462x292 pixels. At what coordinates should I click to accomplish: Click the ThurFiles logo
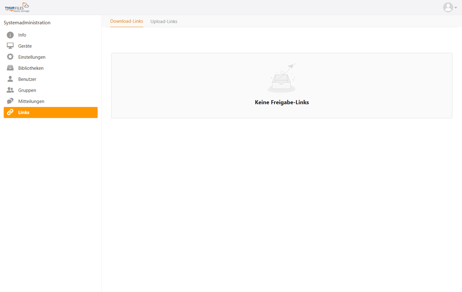[x=17, y=7]
